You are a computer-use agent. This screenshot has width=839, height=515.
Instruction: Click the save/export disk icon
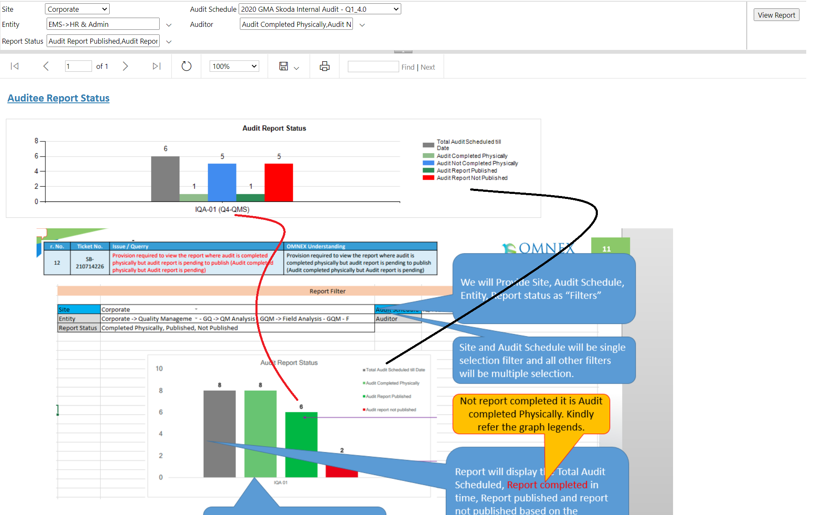click(284, 66)
